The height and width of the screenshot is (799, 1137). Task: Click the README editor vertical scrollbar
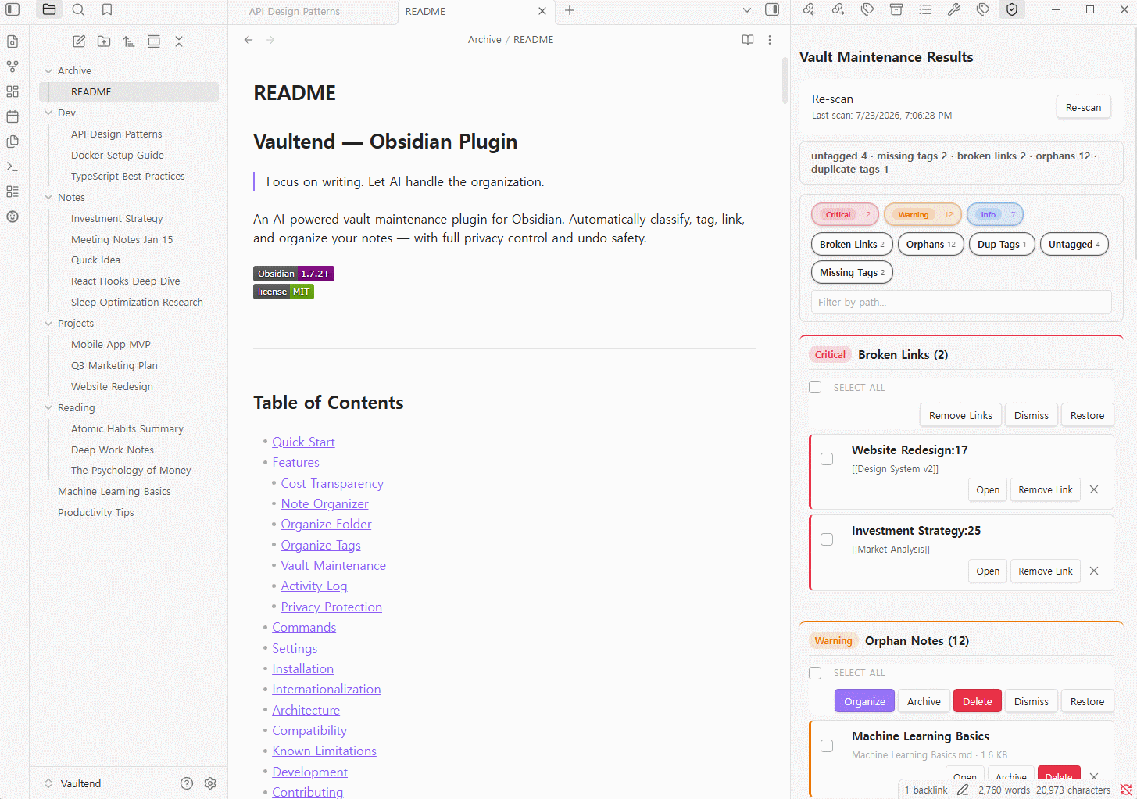click(785, 81)
